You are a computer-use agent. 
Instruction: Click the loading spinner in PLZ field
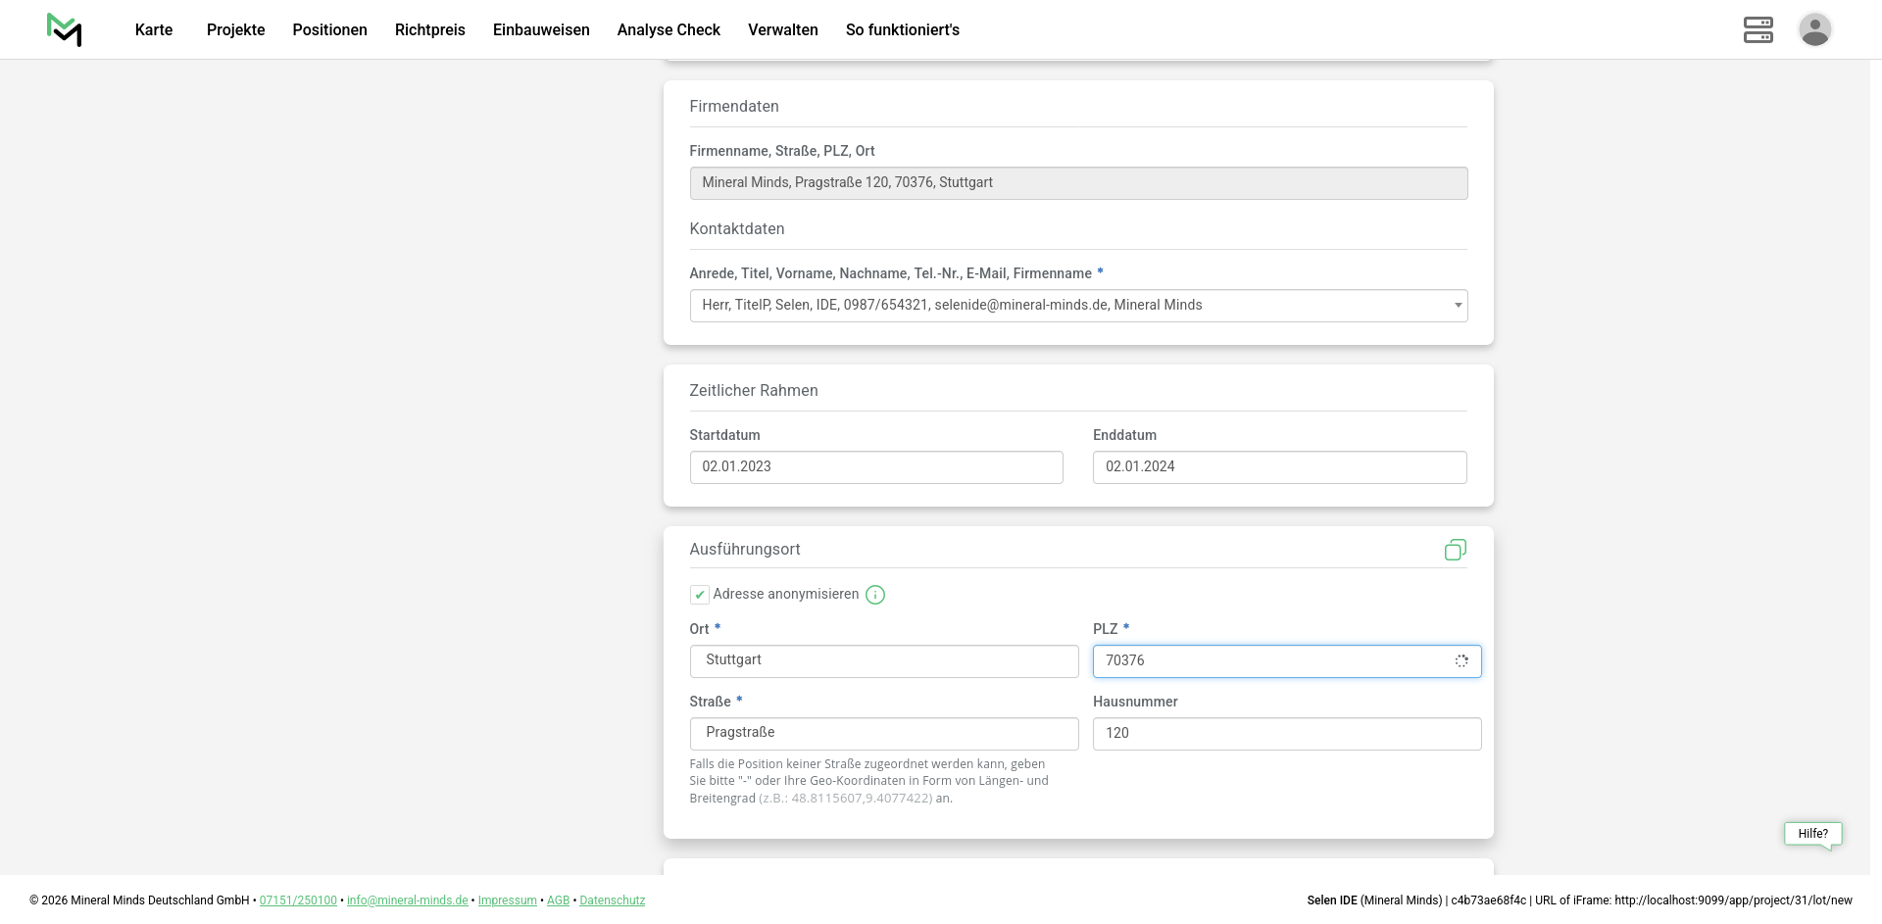1461,661
